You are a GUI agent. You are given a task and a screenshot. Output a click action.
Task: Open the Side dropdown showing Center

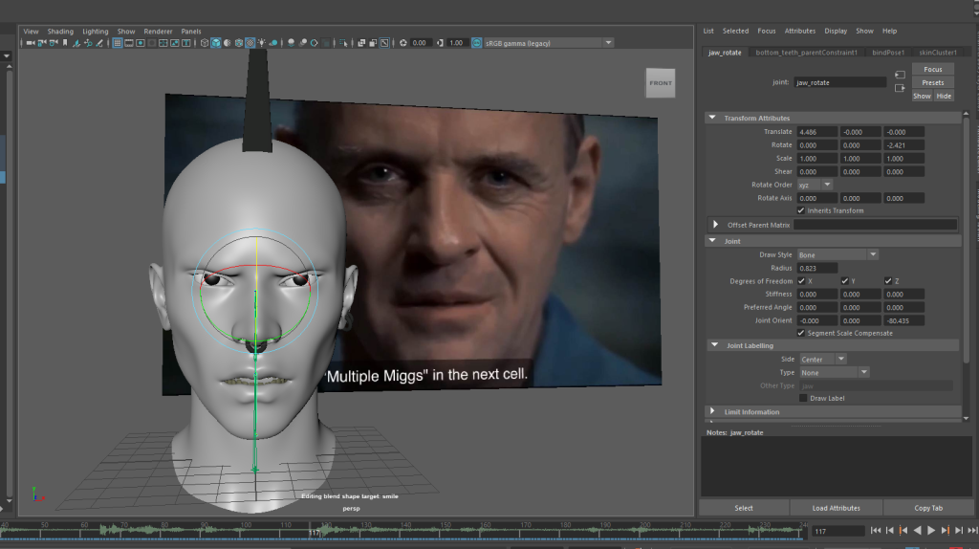click(x=823, y=359)
